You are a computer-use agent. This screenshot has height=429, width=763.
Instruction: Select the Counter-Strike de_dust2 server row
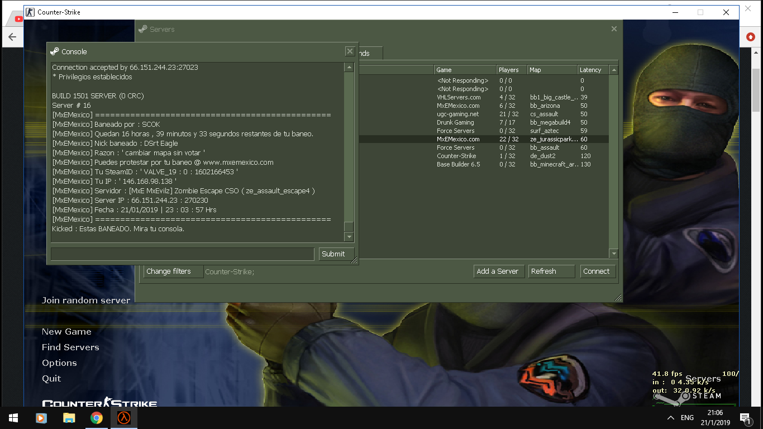tap(483, 156)
